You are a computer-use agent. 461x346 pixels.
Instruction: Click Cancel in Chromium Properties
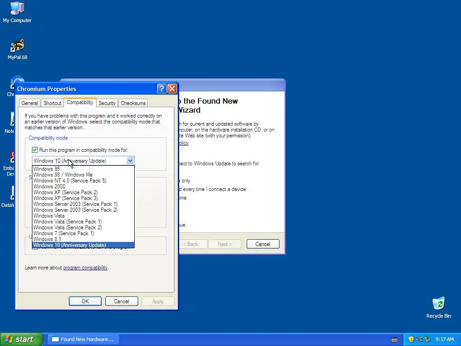pos(122,301)
